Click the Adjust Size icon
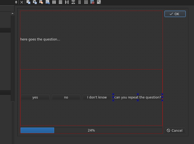The height and width of the screenshot is (144, 194). [x=99, y=2]
